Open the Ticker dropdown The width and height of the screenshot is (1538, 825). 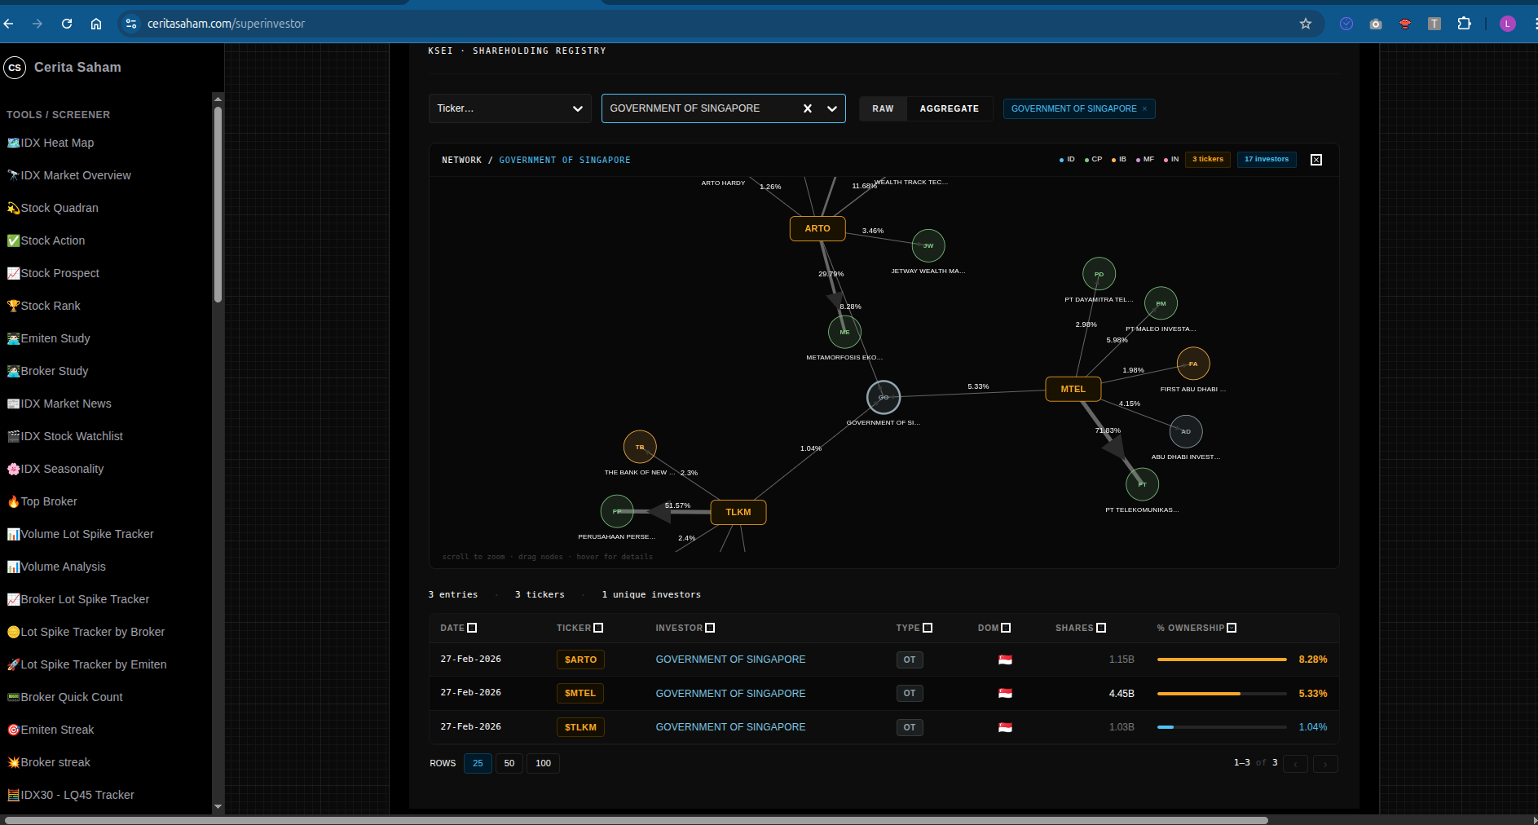(509, 108)
